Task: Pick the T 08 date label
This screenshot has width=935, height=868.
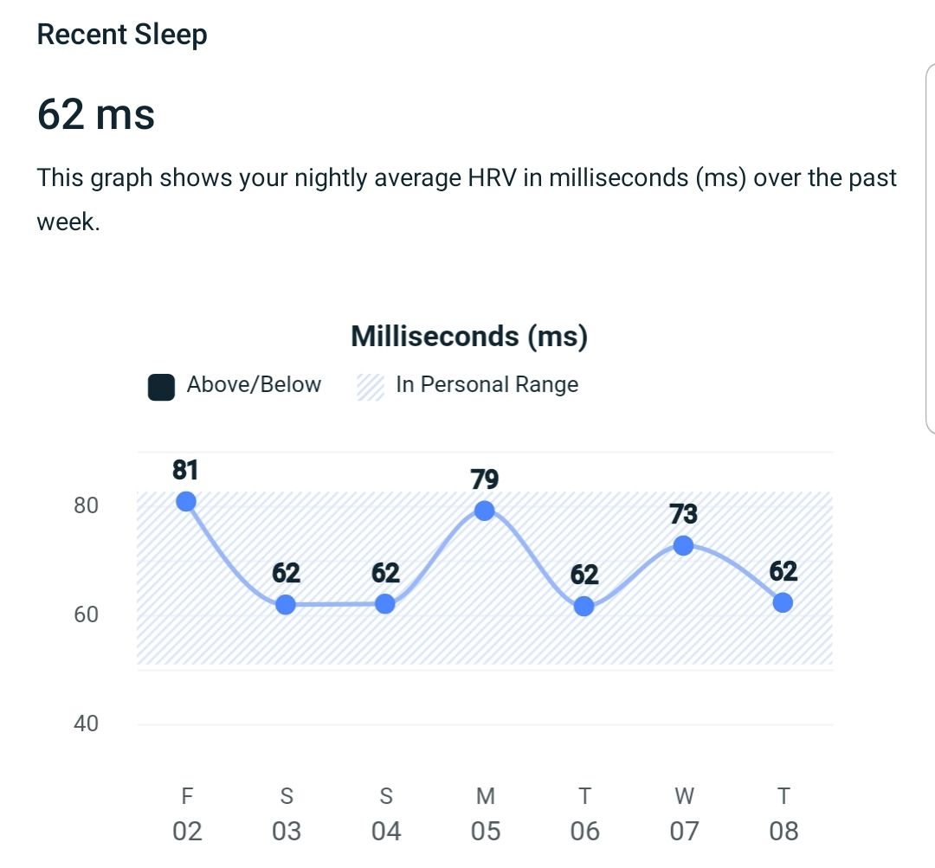Action: point(783,815)
